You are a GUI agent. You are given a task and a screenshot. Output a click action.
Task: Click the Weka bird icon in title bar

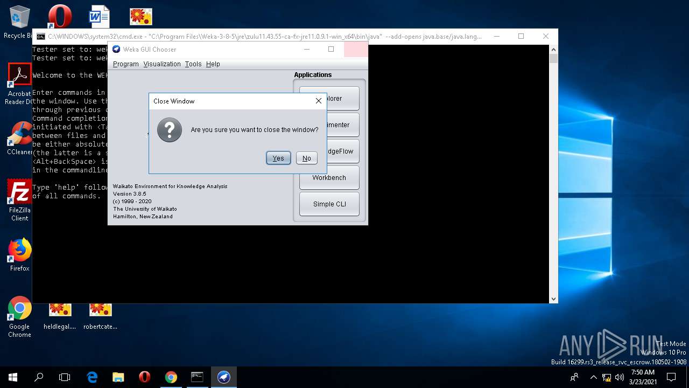coord(116,49)
